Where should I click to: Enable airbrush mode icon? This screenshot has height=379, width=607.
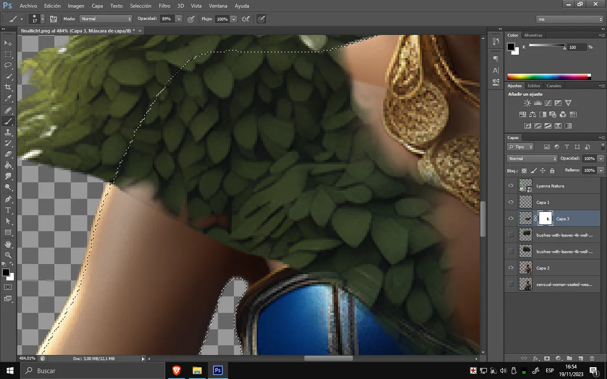click(x=246, y=19)
